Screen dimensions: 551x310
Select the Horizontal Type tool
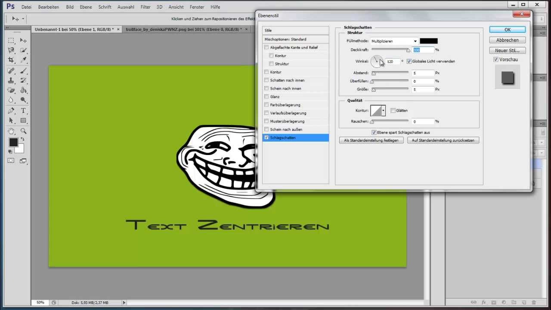coord(23,111)
